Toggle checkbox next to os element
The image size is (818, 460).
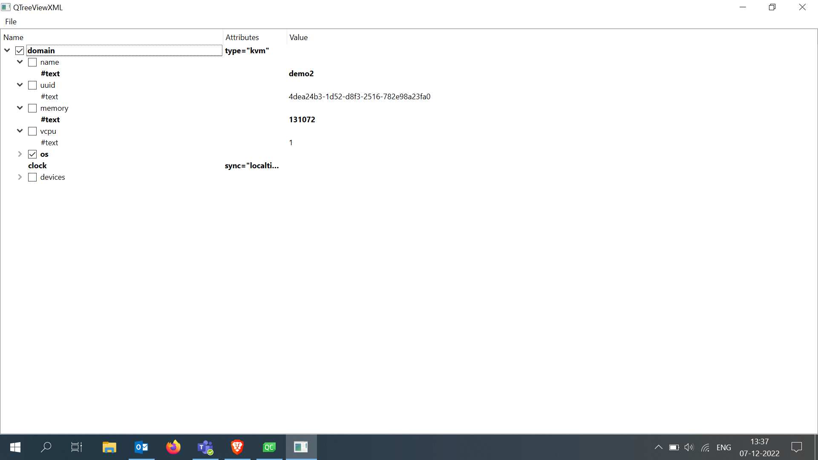32,154
